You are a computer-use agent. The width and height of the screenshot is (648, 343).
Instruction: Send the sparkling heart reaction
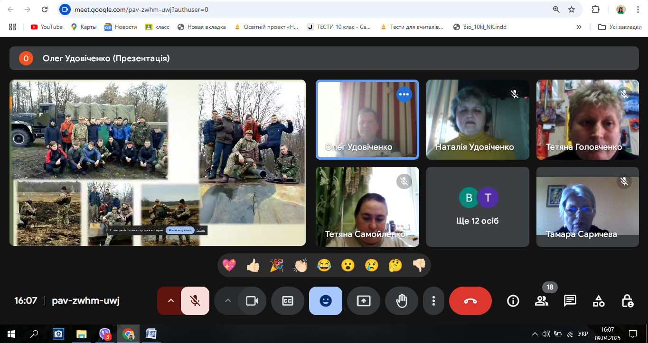229,265
